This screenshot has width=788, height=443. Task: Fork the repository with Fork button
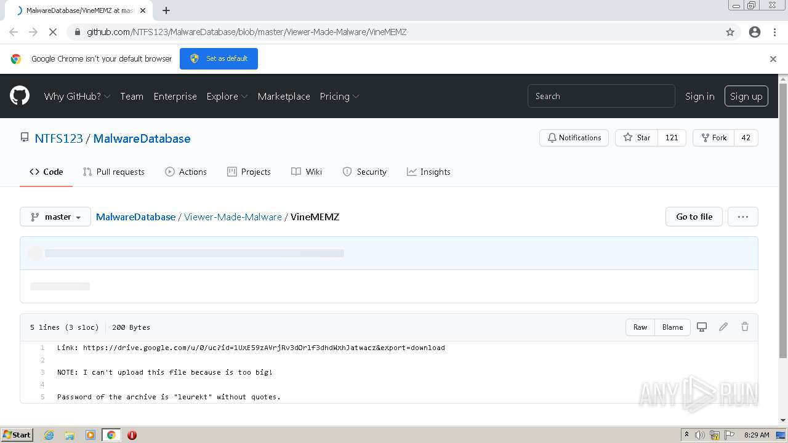tap(714, 138)
